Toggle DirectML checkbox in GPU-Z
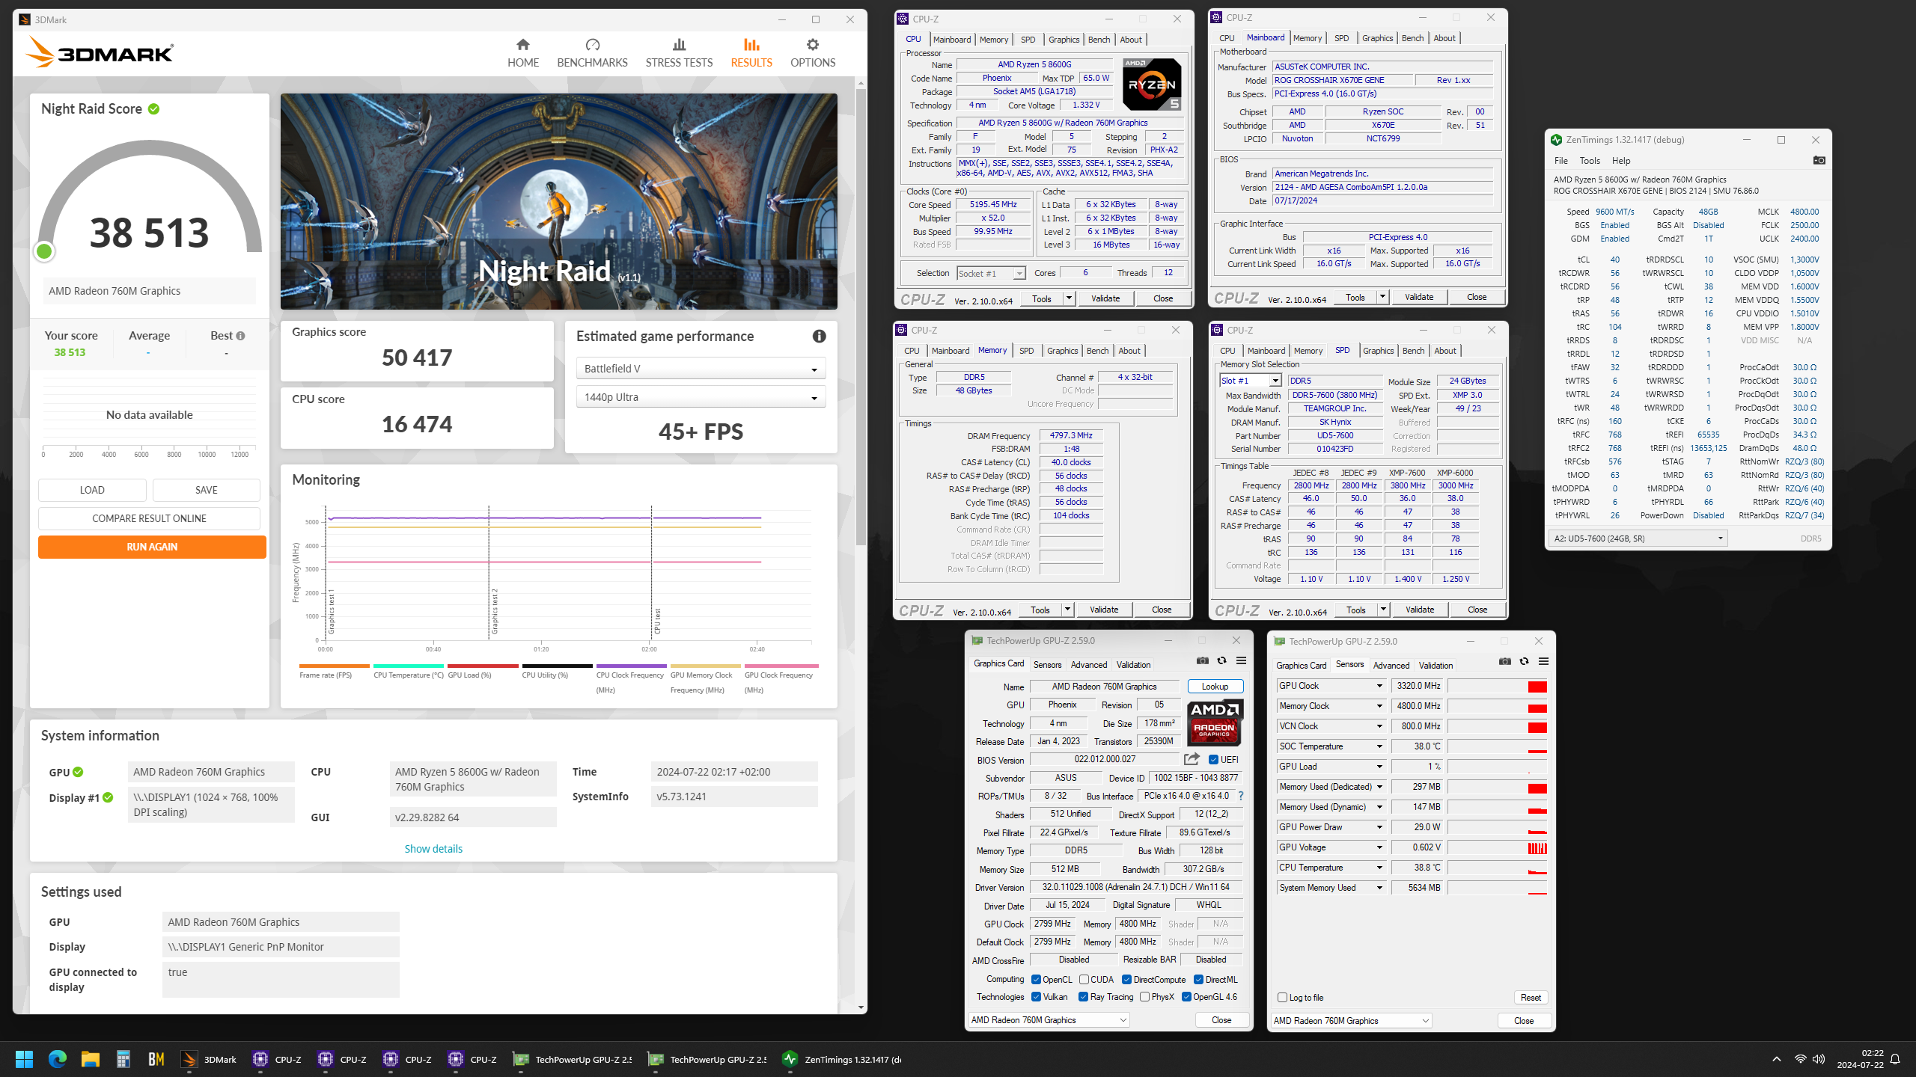1916x1077 pixels. click(1198, 980)
